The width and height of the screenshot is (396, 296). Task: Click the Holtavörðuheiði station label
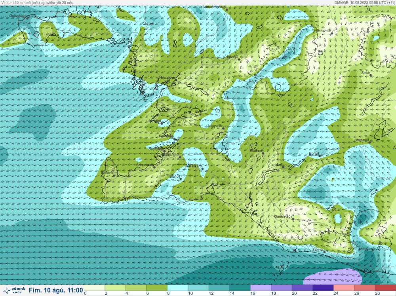coord(214,7)
